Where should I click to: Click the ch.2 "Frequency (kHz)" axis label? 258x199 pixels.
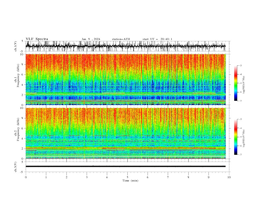coord(18,129)
